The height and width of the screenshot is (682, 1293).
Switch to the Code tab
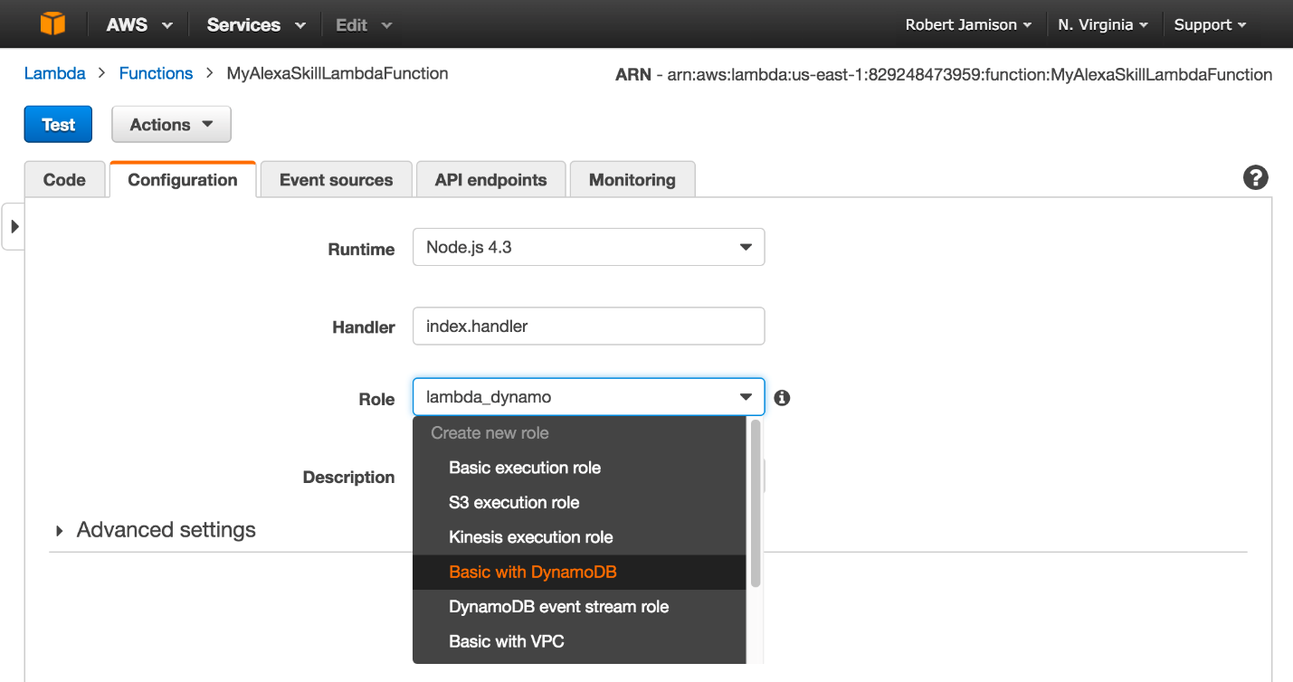64,180
